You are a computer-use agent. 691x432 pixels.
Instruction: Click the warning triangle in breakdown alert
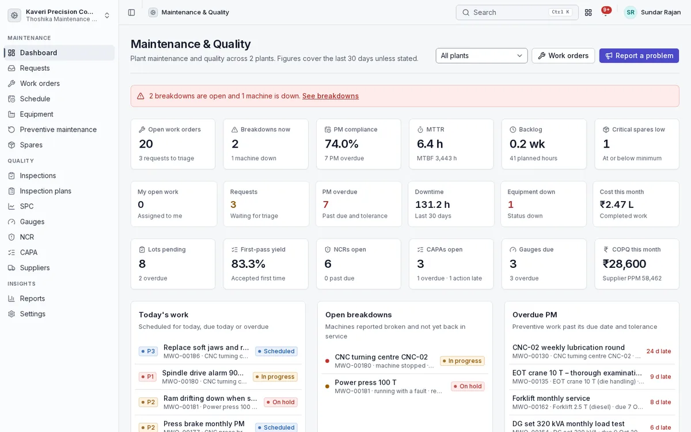point(141,96)
